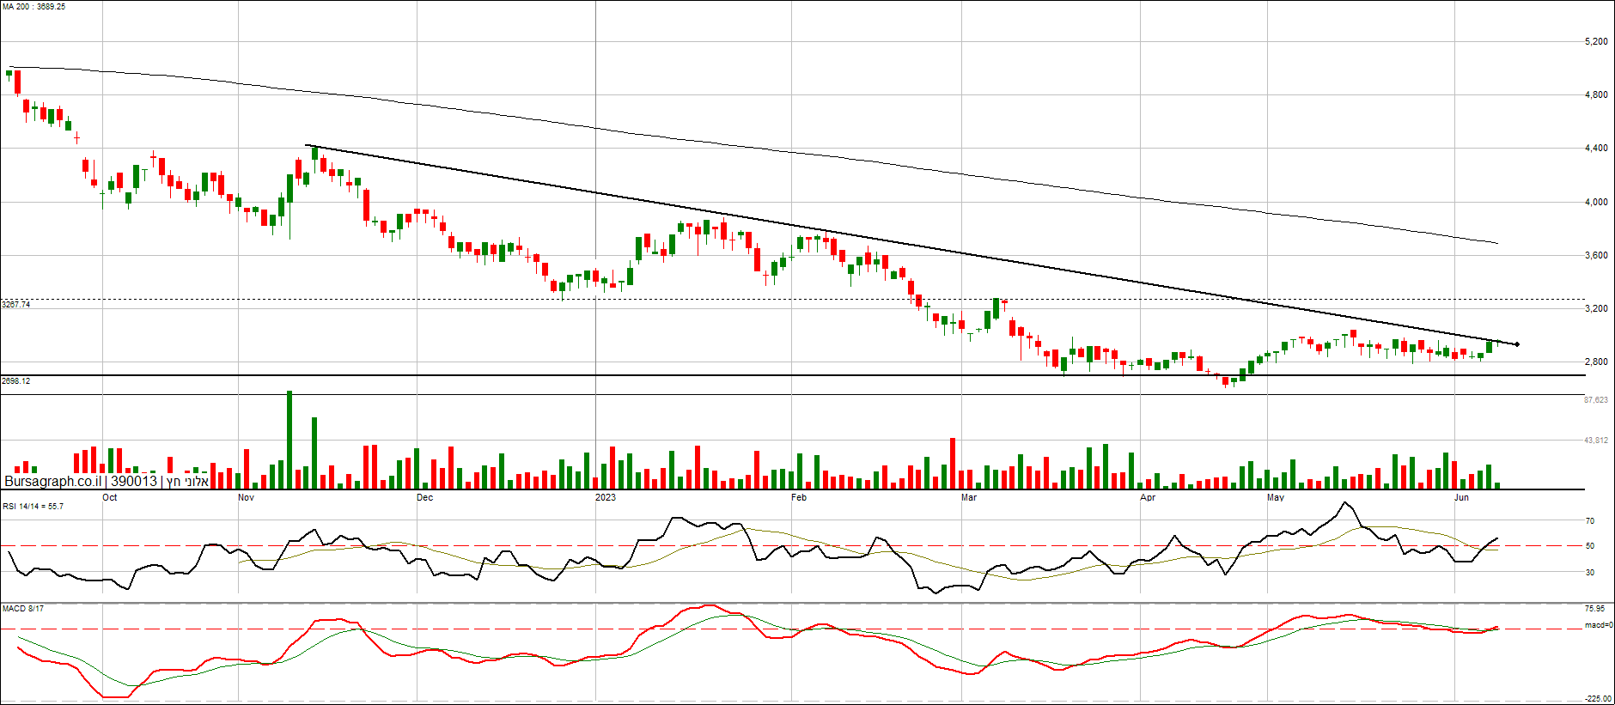1615x705 pixels.
Task: Click the 87,623 volume axis label
Action: pos(1596,399)
